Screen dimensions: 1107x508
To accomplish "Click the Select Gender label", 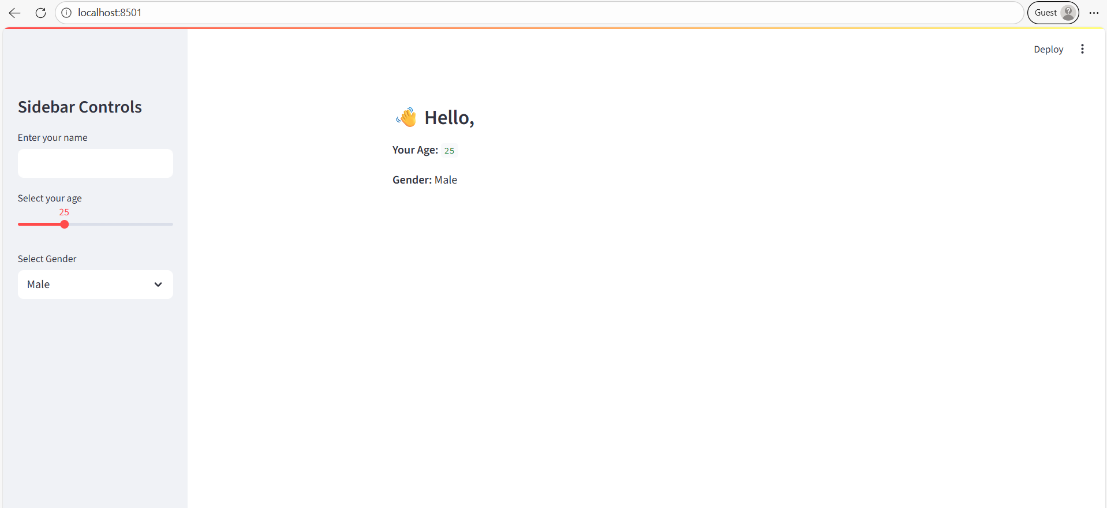I will [x=47, y=259].
